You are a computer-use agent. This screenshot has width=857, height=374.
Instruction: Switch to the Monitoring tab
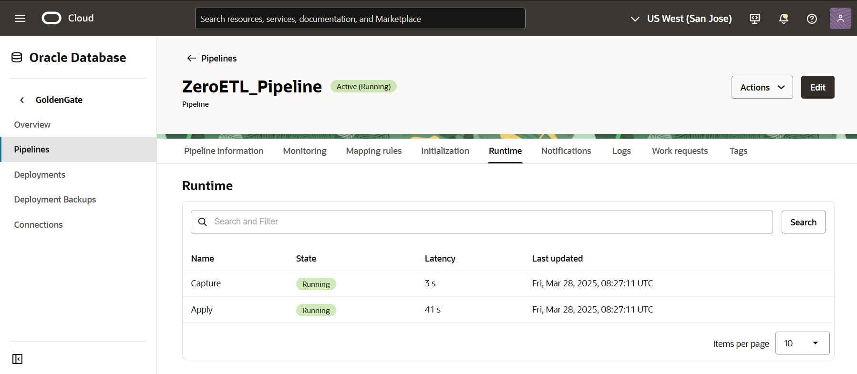pyautogui.click(x=305, y=151)
